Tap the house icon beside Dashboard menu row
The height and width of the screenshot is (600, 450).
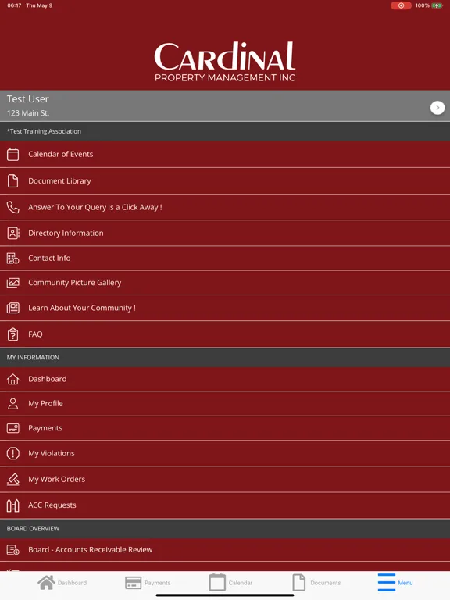pos(12,379)
